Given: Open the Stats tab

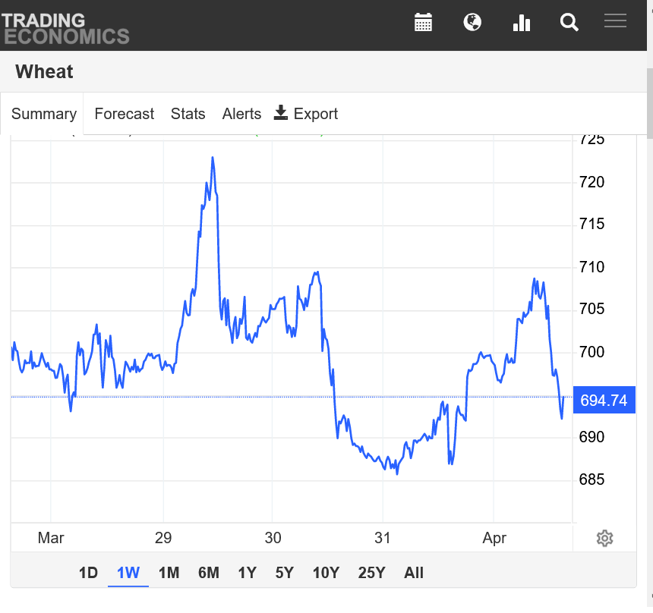Looking at the screenshot, I should (188, 114).
